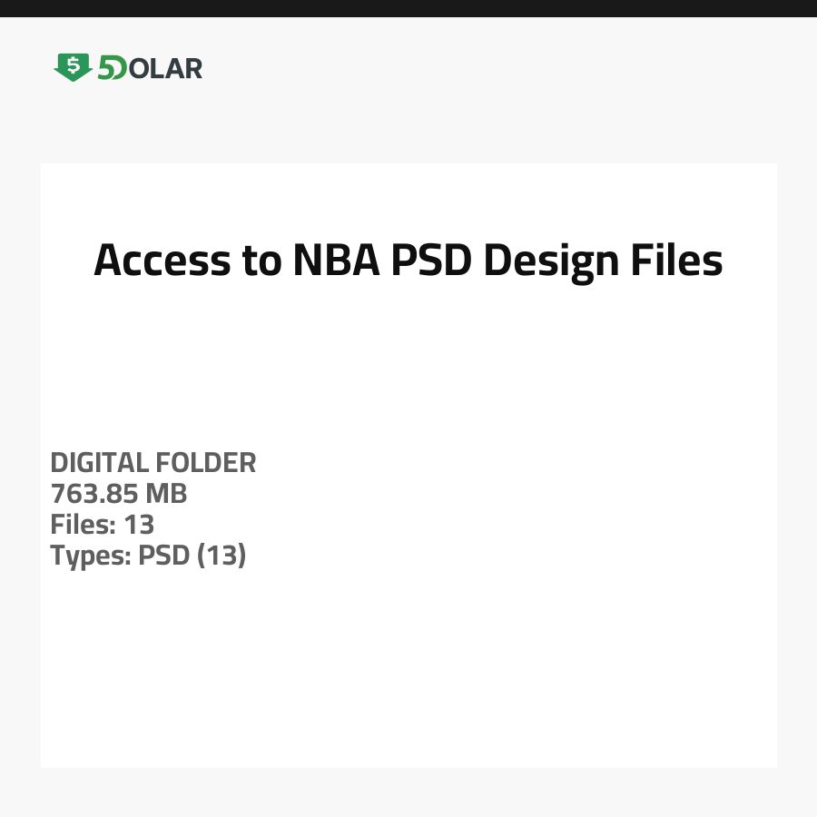
Task: Click the "Files: 13" count line
Action: (x=103, y=525)
